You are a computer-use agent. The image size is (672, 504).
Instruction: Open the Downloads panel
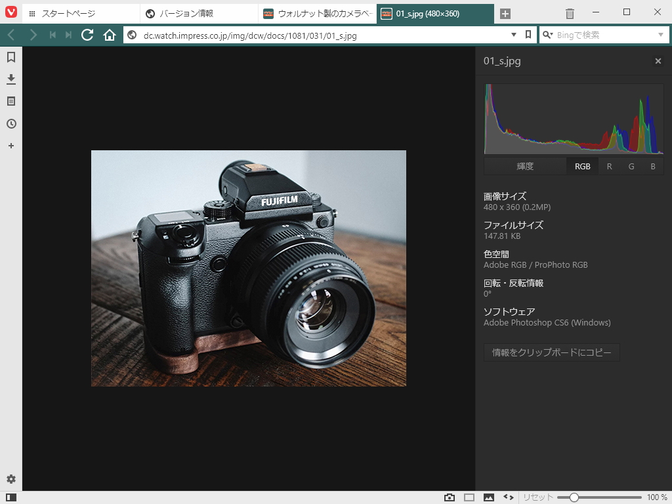[x=10, y=79]
